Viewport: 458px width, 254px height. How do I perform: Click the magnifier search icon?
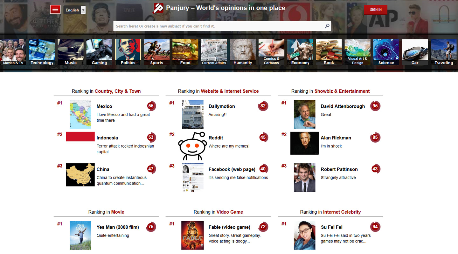327,26
